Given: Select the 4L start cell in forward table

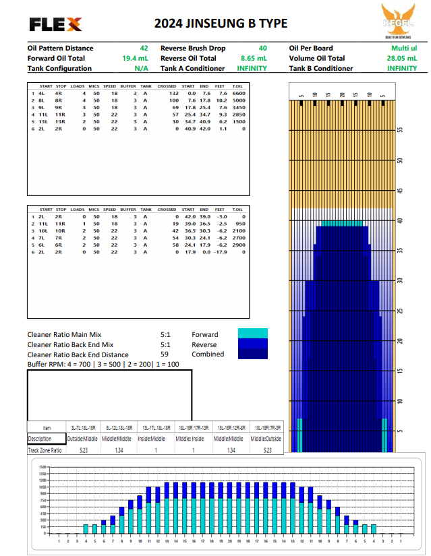Looking at the screenshot, I should [x=42, y=93].
